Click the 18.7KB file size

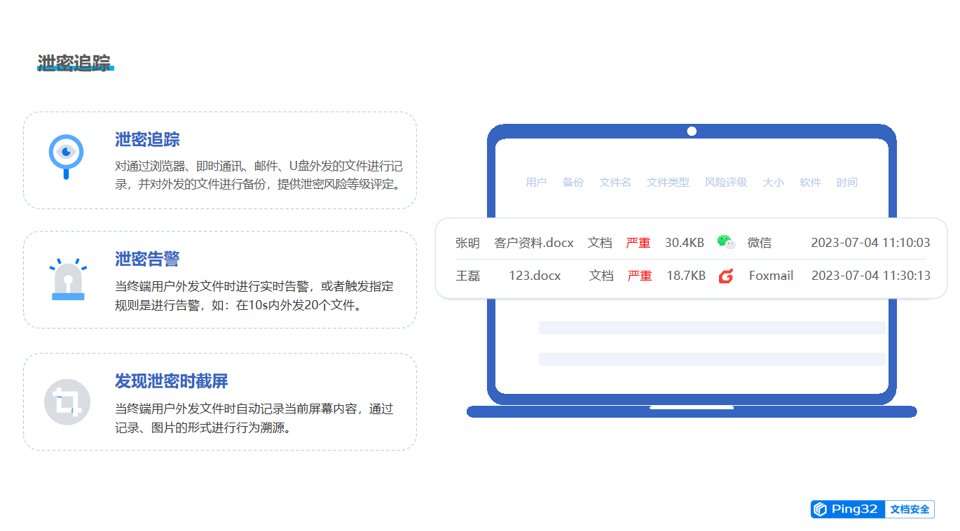[686, 276]
